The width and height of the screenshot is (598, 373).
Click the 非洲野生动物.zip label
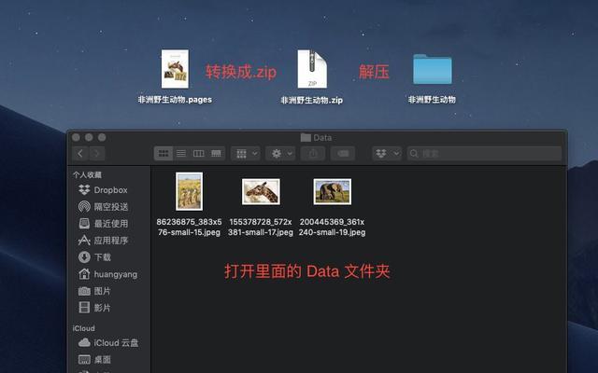312,100
